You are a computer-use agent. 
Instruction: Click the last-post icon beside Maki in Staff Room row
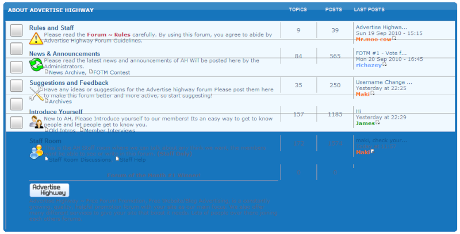click(x=373, y=151)
